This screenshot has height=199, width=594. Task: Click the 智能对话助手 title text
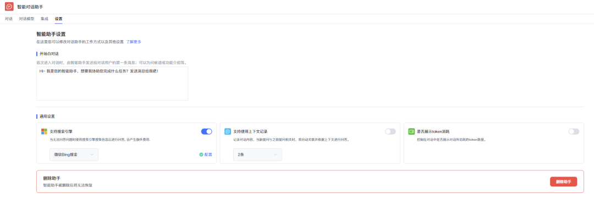(30, 7)
